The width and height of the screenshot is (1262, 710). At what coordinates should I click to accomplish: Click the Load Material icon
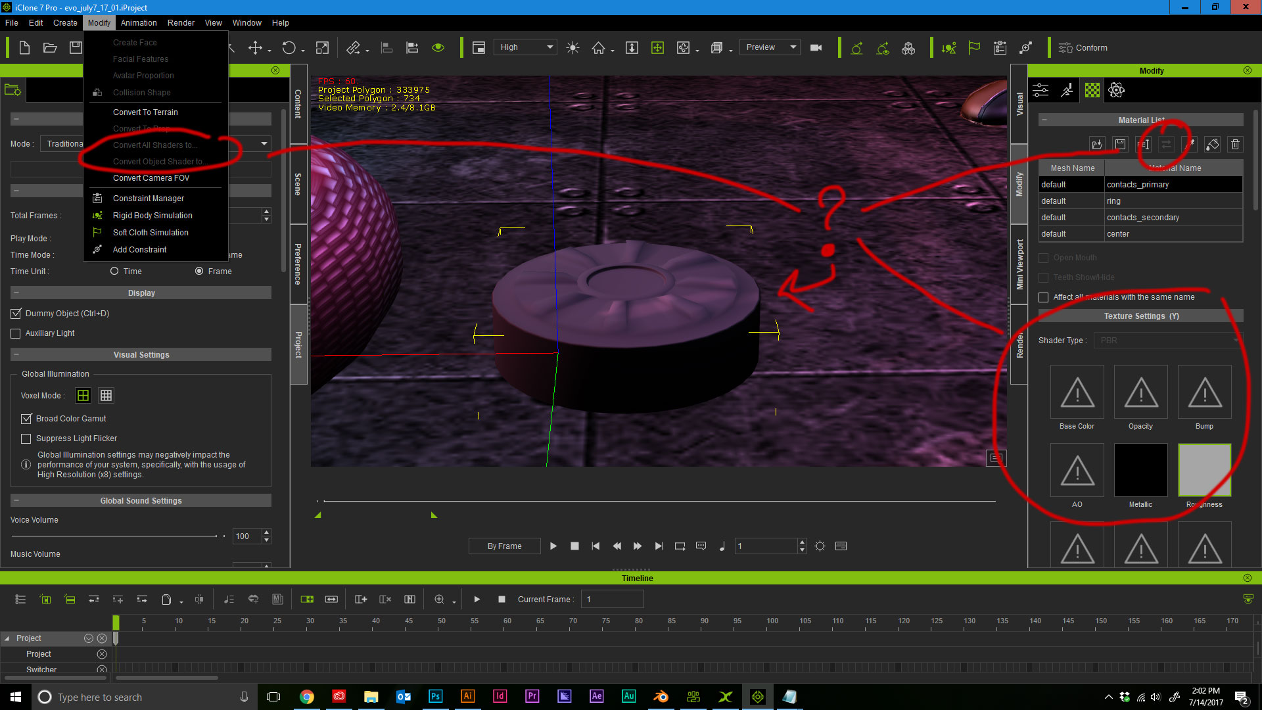[1096, 144]
